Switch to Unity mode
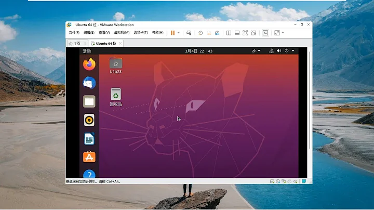Screen dimensions: 374x210 click(x=253, y=33)
